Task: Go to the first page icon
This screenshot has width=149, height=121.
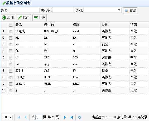Action: pos(19,117)
